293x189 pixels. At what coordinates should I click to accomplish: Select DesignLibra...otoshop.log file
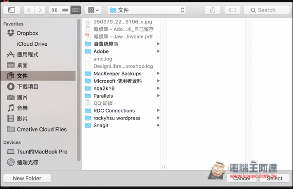click(122, 66)
